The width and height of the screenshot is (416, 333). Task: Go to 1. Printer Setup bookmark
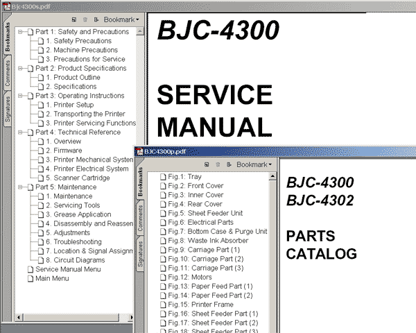click(70, 105)
